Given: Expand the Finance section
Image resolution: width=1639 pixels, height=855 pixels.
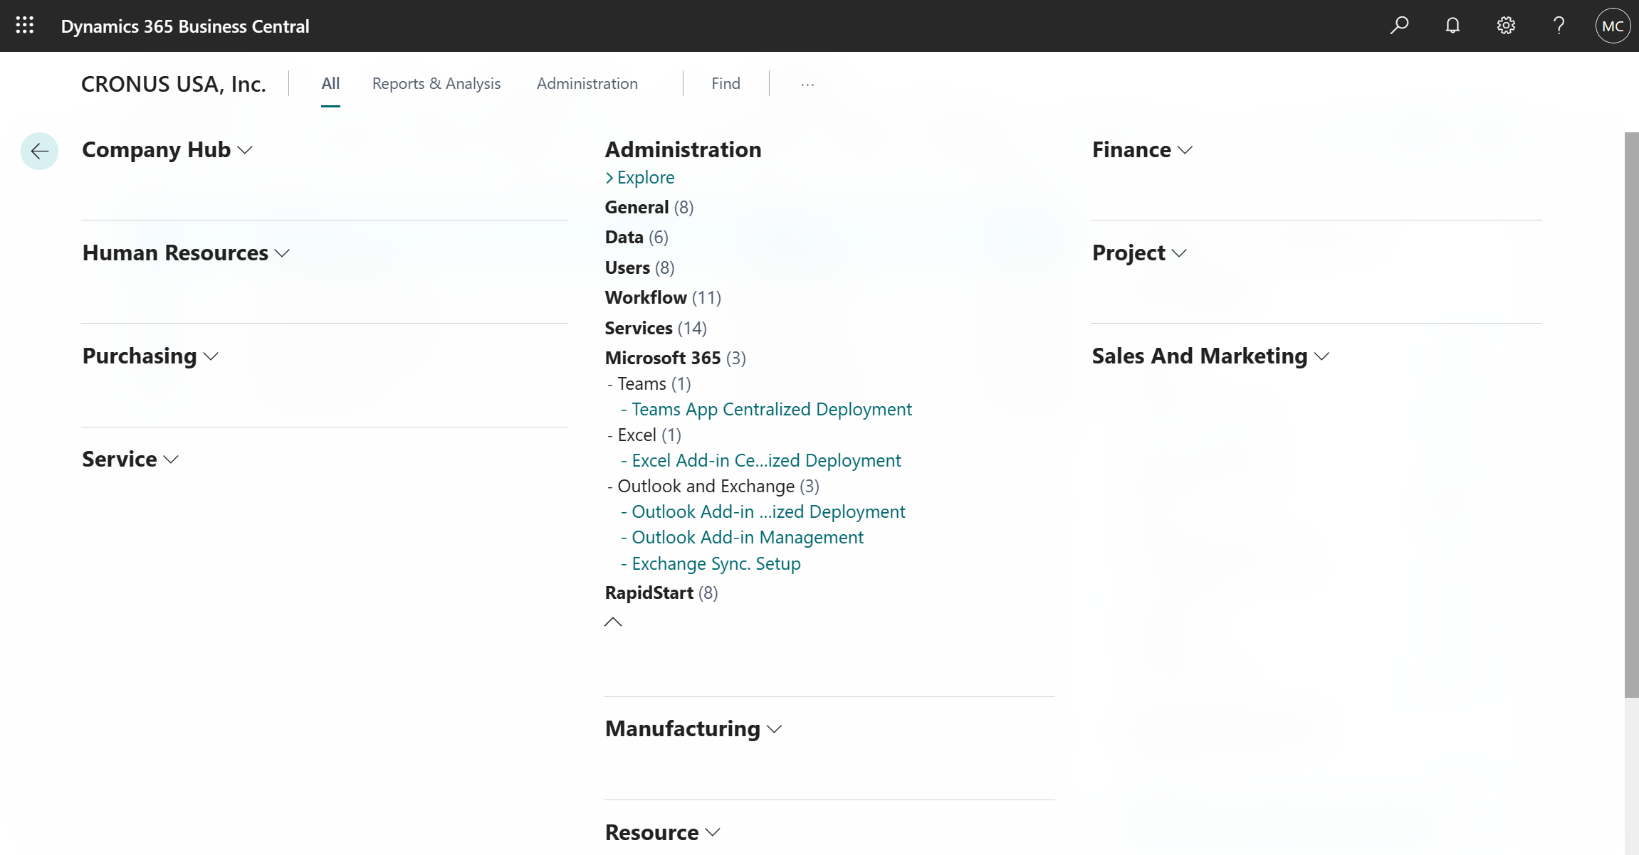Looking at the screenshot, I should pyautogui.click(x=1184, y=151).
